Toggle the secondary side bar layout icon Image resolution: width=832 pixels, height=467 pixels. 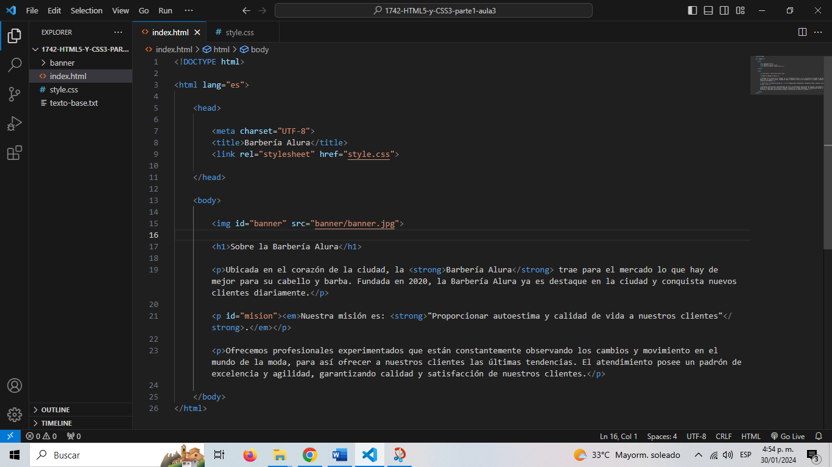pos(724,10)
